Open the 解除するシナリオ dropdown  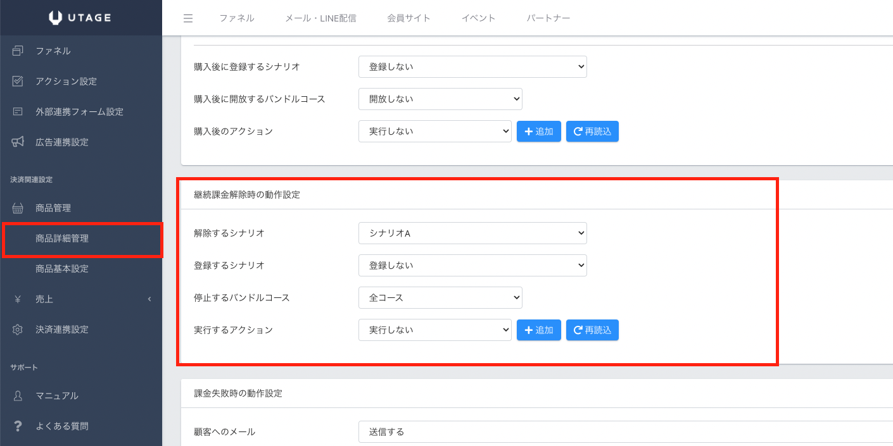pyautogui.click(x=472, y=233)
